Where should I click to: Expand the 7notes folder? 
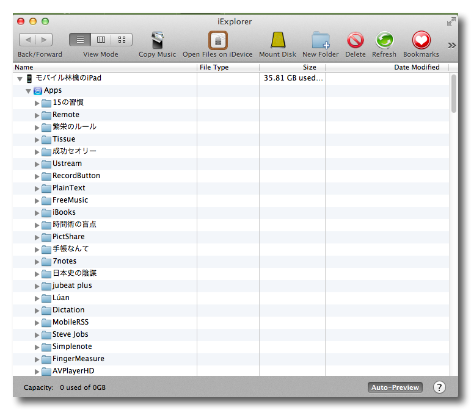coord(37,262)
